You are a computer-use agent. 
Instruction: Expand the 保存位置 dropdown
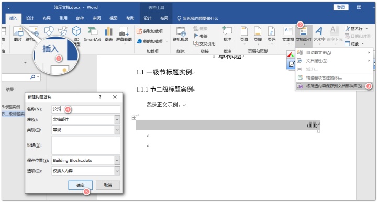(x=117, y=161)
